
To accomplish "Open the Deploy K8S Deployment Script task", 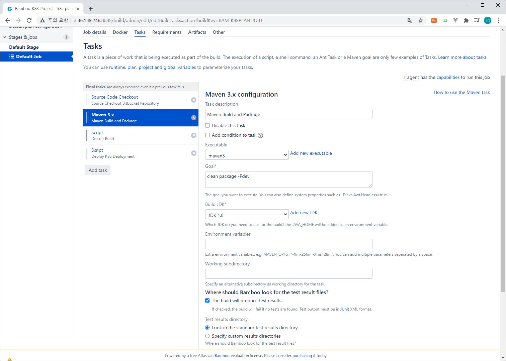I will 97,150.
